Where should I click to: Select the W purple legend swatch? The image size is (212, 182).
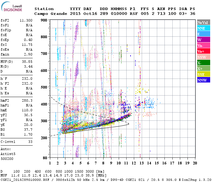coord(204,40)
